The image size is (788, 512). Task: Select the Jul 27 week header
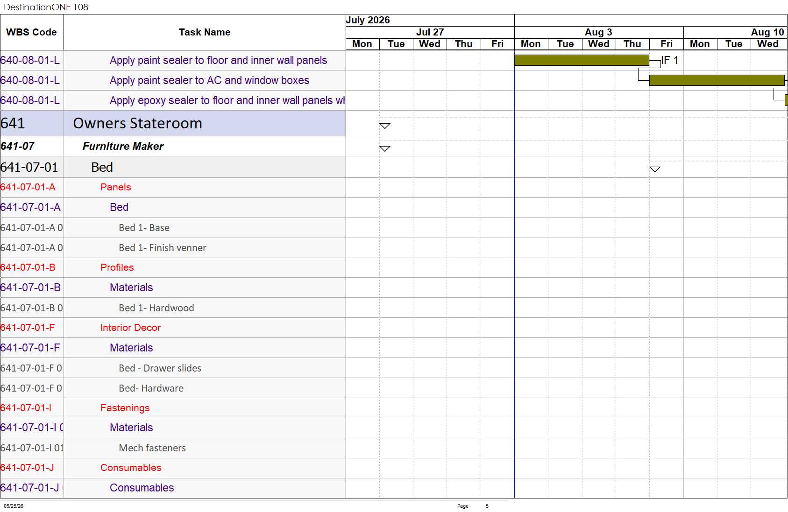point(430,32)
